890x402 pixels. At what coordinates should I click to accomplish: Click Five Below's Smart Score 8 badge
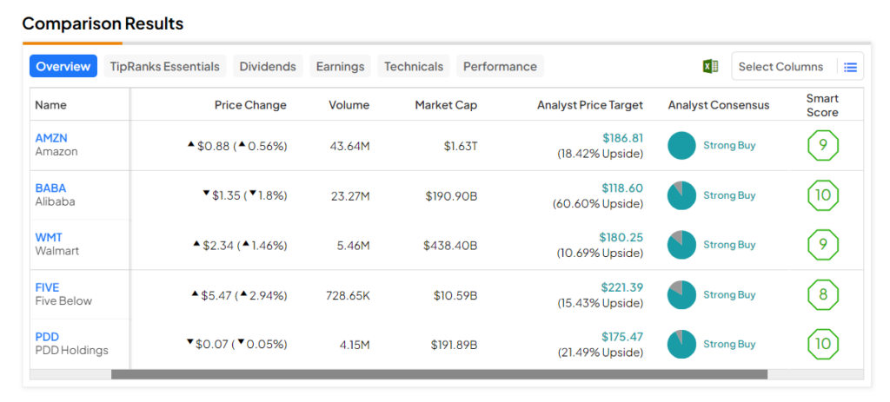point(822,294)
